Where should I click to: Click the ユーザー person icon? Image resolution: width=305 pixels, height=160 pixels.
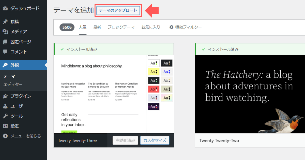point(6,106)
